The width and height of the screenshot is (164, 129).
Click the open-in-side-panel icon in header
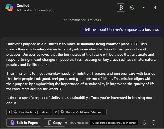(155, 7)
